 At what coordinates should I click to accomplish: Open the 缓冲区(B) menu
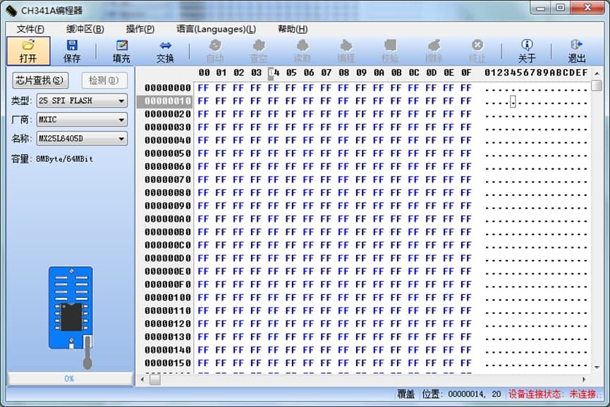click(85, 29)
